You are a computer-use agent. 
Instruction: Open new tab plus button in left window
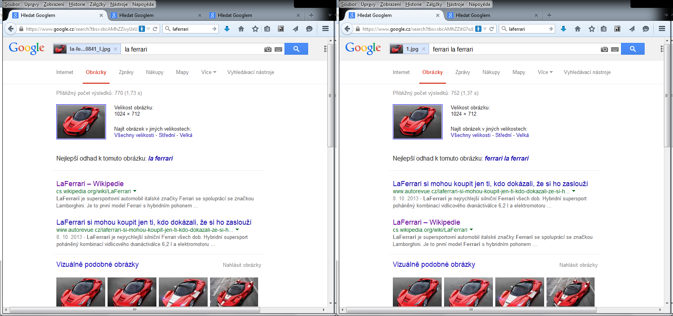pyautogui.click(x=311, y=15)
